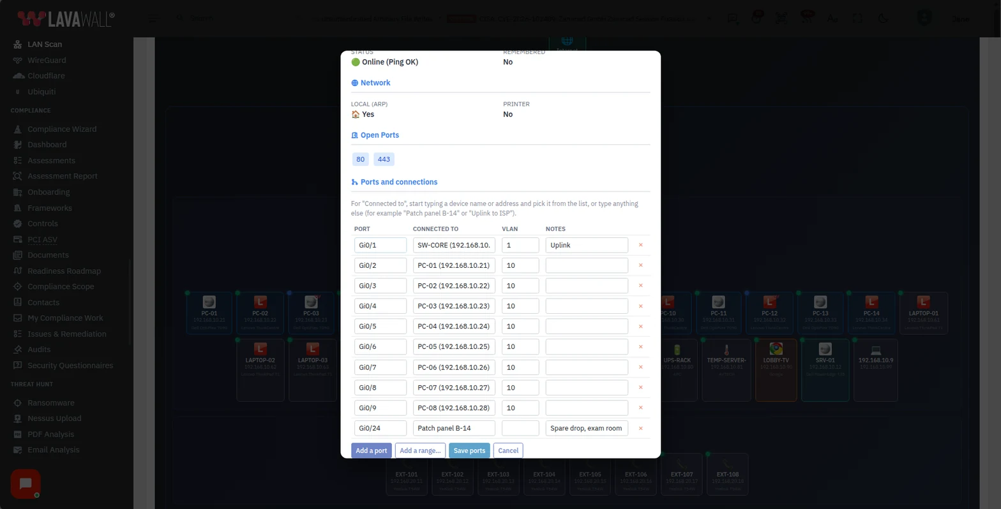The image size is (1001, 509).
Task: Select the UPS-RACK device icon
Action: (677, 349)
